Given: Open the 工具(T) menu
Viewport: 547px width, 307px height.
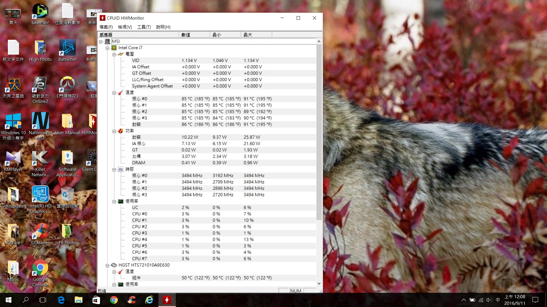Looking at the screenshot, I should tap(144, 27).
